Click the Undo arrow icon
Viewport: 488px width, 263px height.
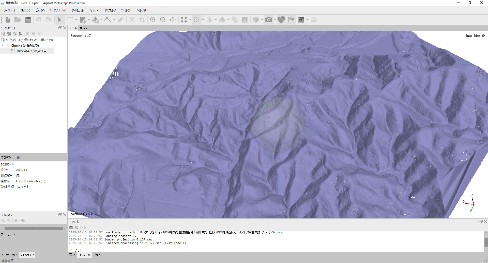[x=39, y=20]
